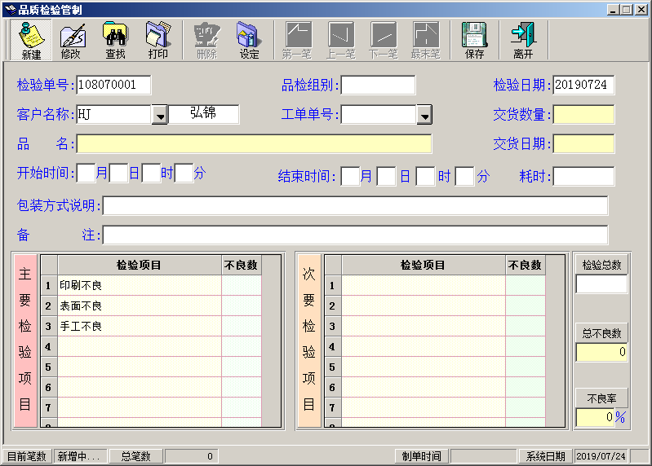Click the 检验日期 field showing 20190724

coord(583,85)
